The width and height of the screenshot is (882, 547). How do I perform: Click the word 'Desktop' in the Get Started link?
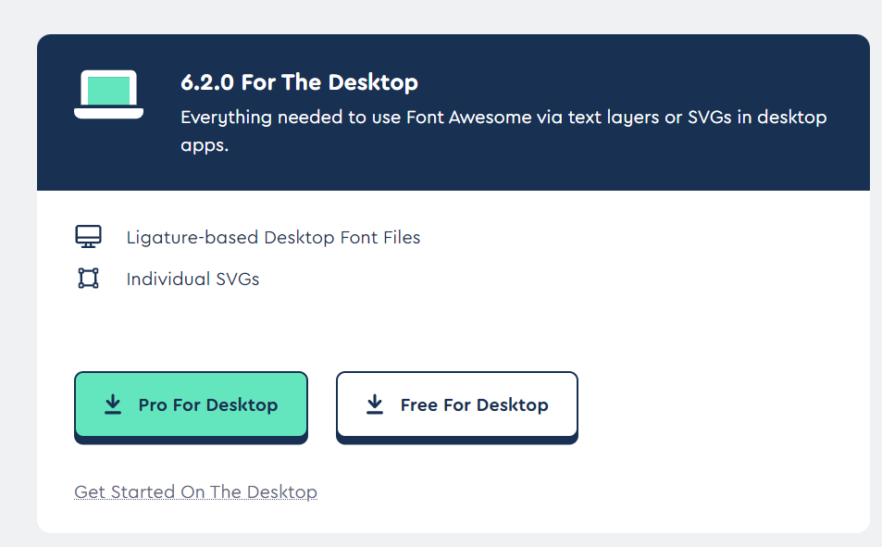coord(281,491)
